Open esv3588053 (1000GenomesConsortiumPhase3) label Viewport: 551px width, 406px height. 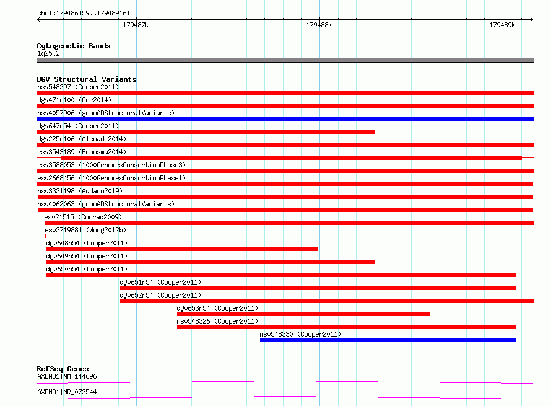(111, 165)
